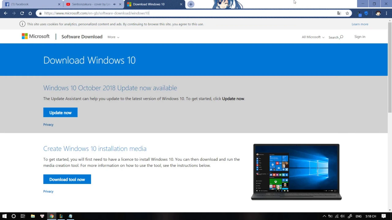Viewport: 392px width, 220px height.
Task: Open the League of Legends taskbar icon
Action: click(x=61, y=216)
